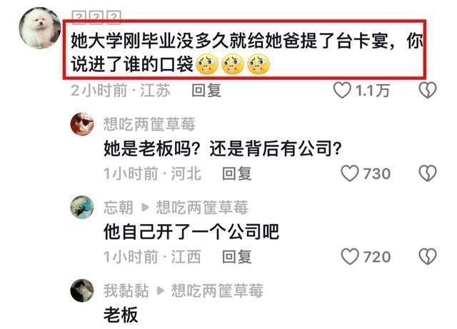Tap broken heart on 730-like reply

click(x=427, y=173)
